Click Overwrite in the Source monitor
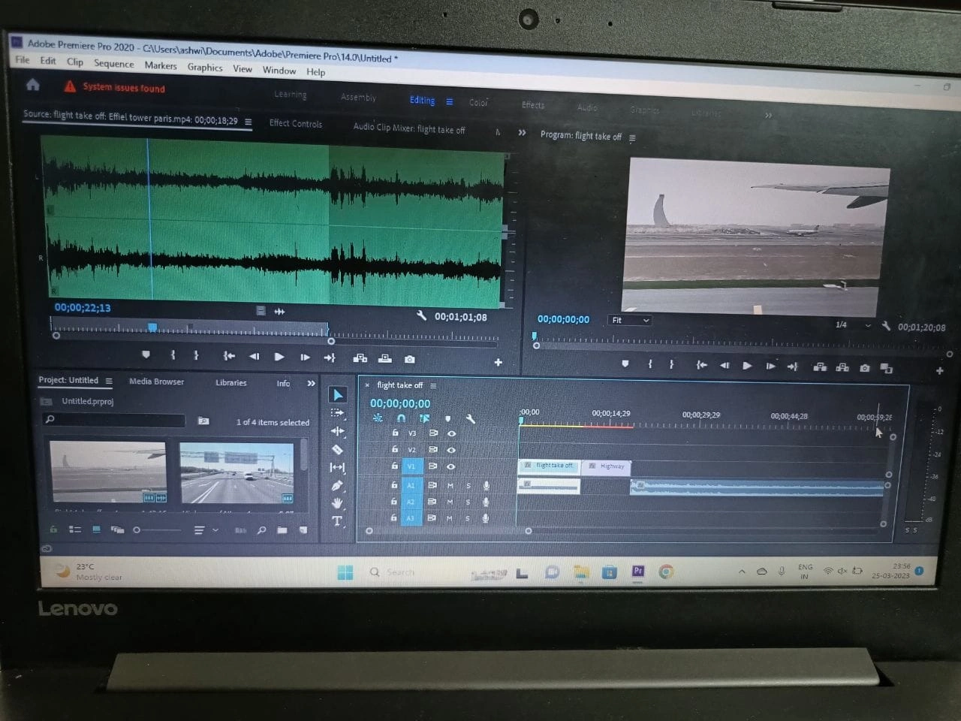 [x=385, y=358]
